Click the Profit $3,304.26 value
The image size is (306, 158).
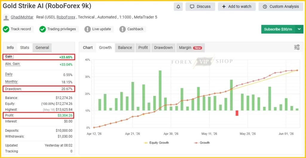pos(65,116)
